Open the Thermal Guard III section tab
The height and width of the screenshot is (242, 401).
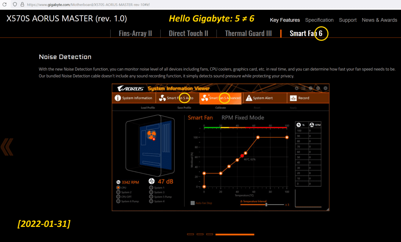point(248,33)
